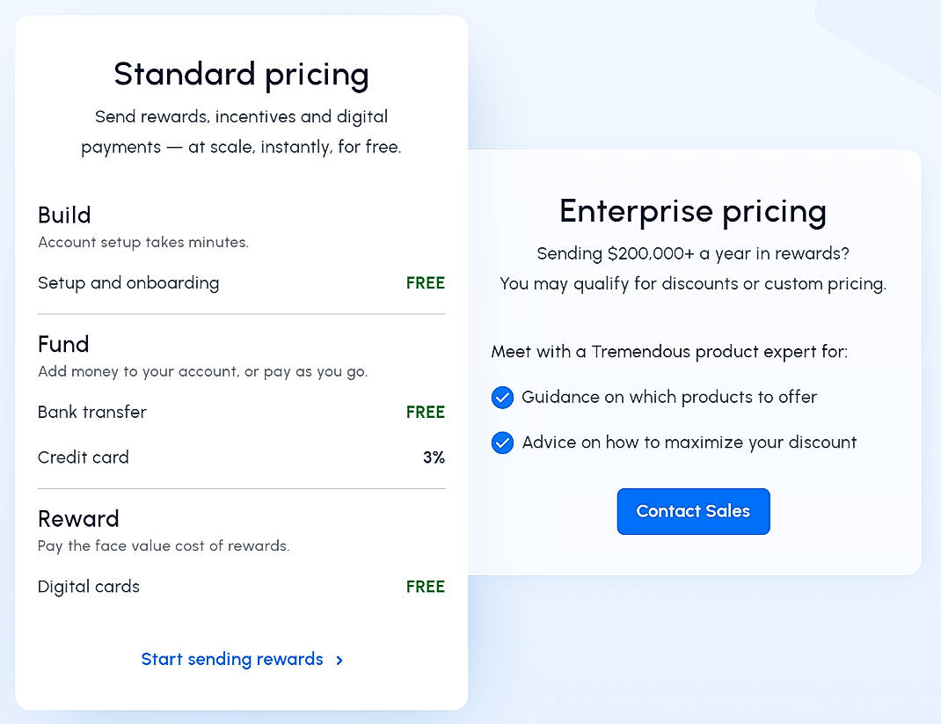This screenshot has width=941, height=724.
Task: Expand the Build section heading
Action: [63, 215]
